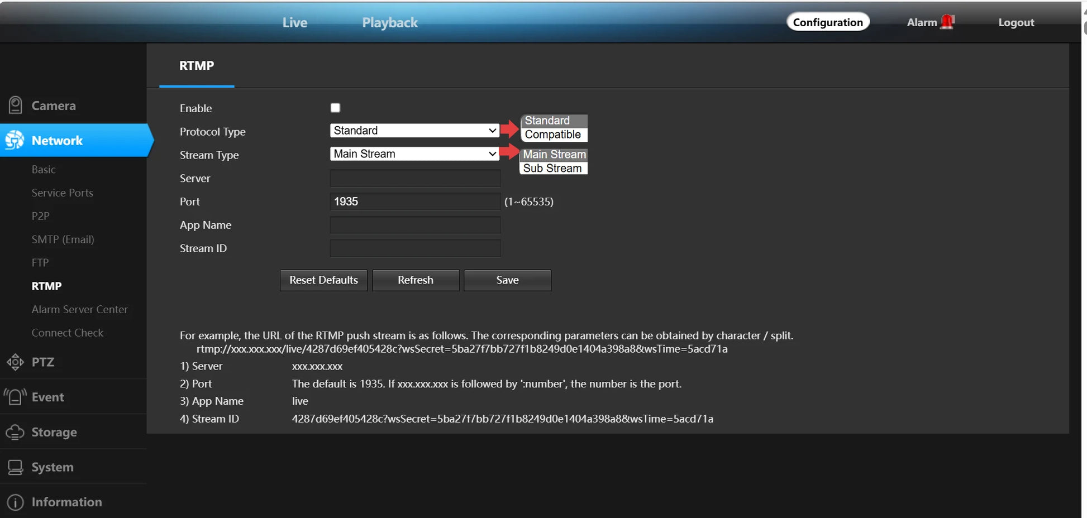The image size is (1087, 518).
Task: Open PTZ section via its crosshair icon
Action: tap(15, 362)
